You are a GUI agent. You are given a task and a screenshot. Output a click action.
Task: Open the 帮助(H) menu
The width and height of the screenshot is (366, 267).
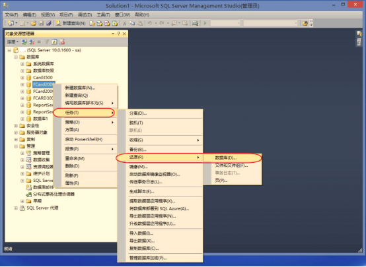[142, 15]
